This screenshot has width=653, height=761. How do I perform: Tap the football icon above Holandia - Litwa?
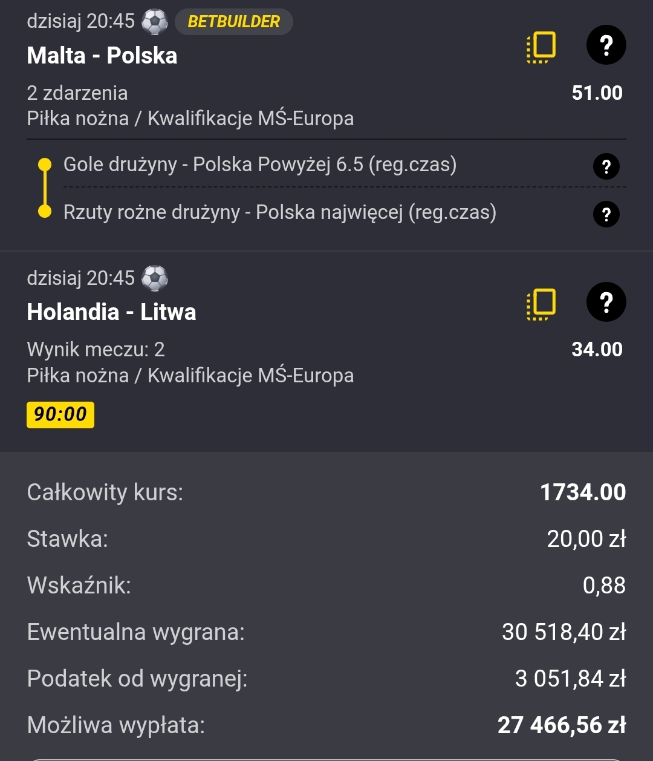coord(155,279)
